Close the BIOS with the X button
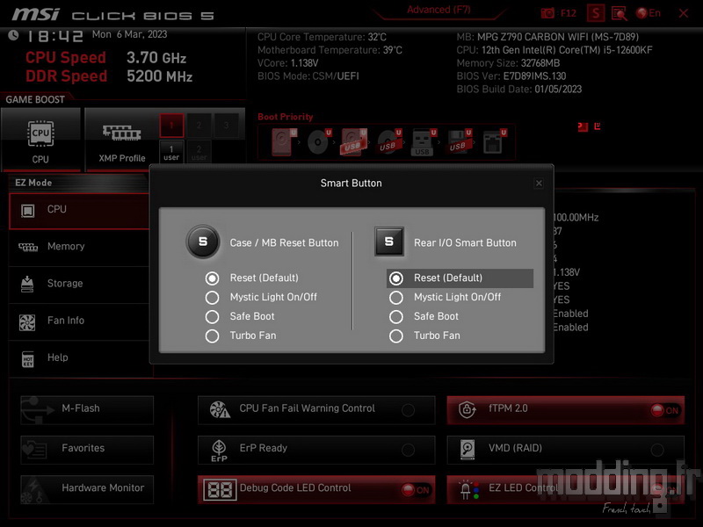This screenshot has width=703, height=527. point(684,13)
